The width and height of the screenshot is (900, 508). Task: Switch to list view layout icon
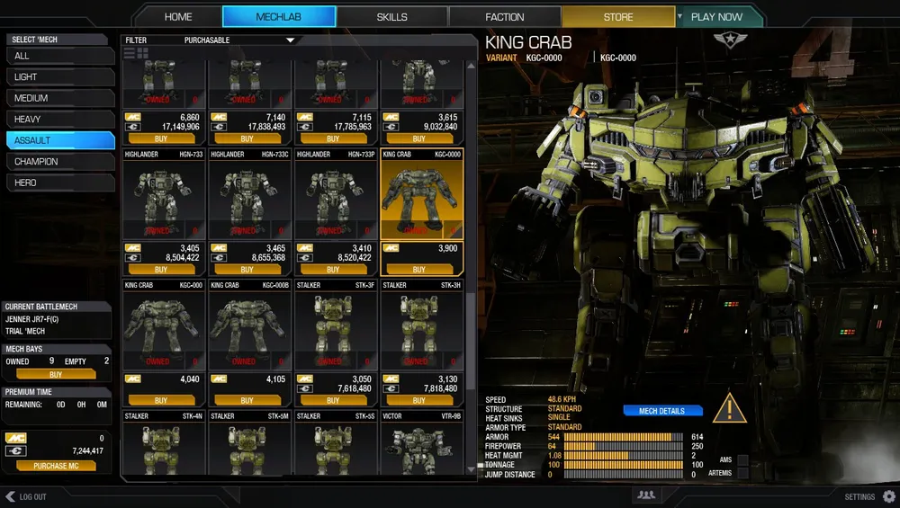point(130,54)
